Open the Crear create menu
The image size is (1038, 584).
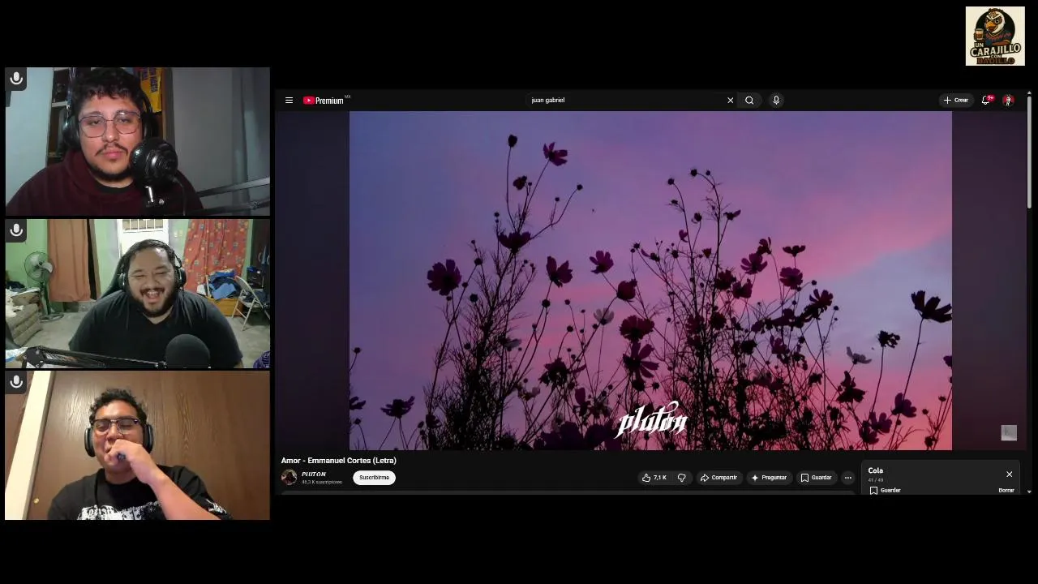click(956, 101)
